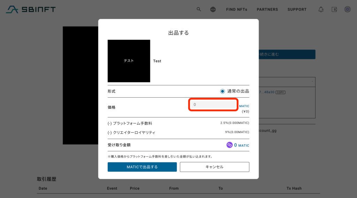The image size is (357, 198).
Task: Click the Price column header
Action: click(135, 188)
